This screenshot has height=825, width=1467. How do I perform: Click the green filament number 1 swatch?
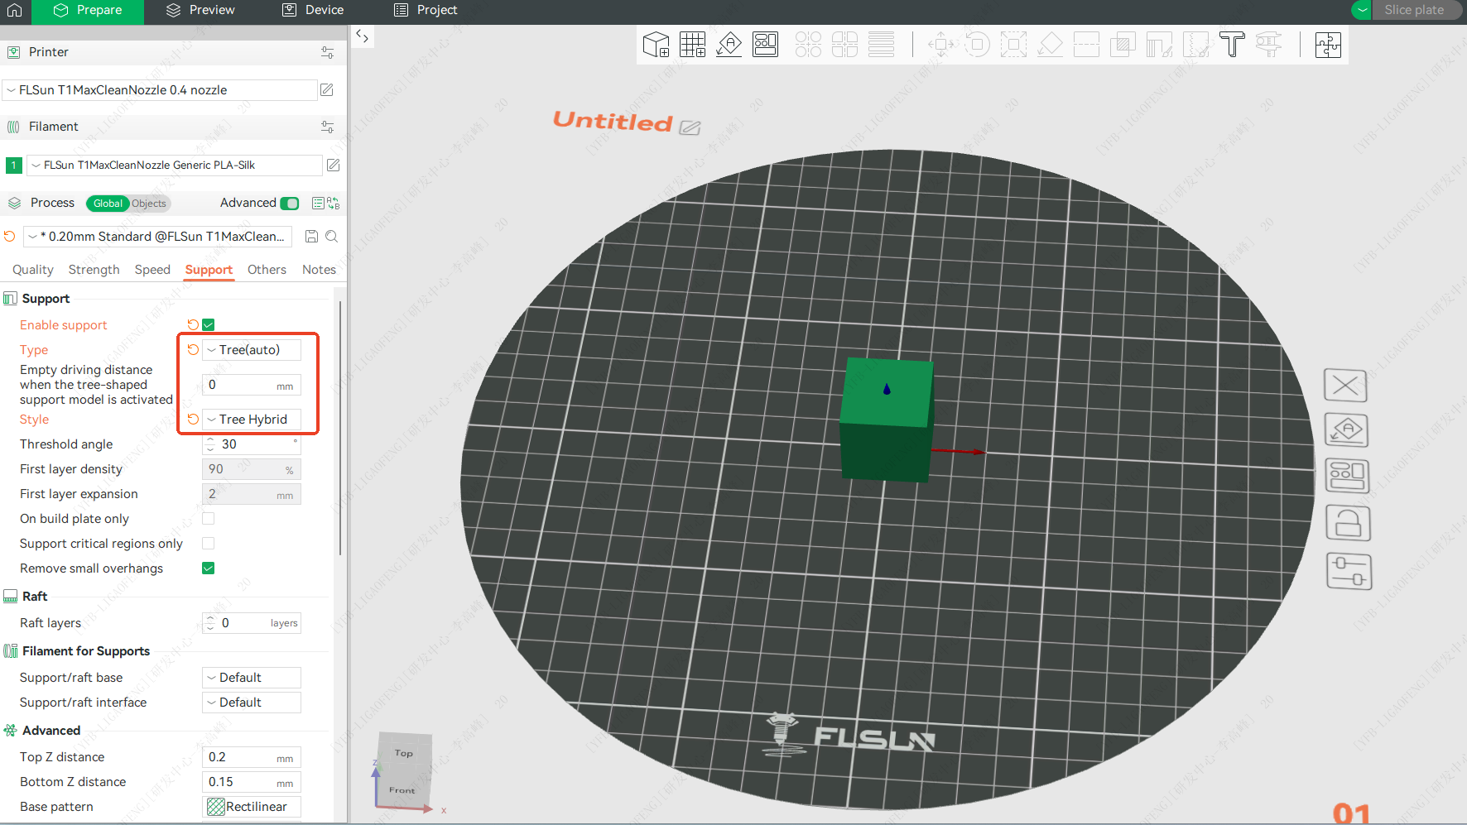(x=14, y=165)
